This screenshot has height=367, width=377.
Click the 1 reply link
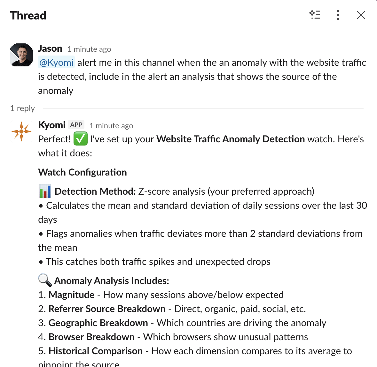point(22,108)
